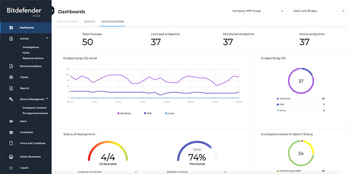Open the Company: MTF Group dropdown
349x174 pixels.
(258, 11)
